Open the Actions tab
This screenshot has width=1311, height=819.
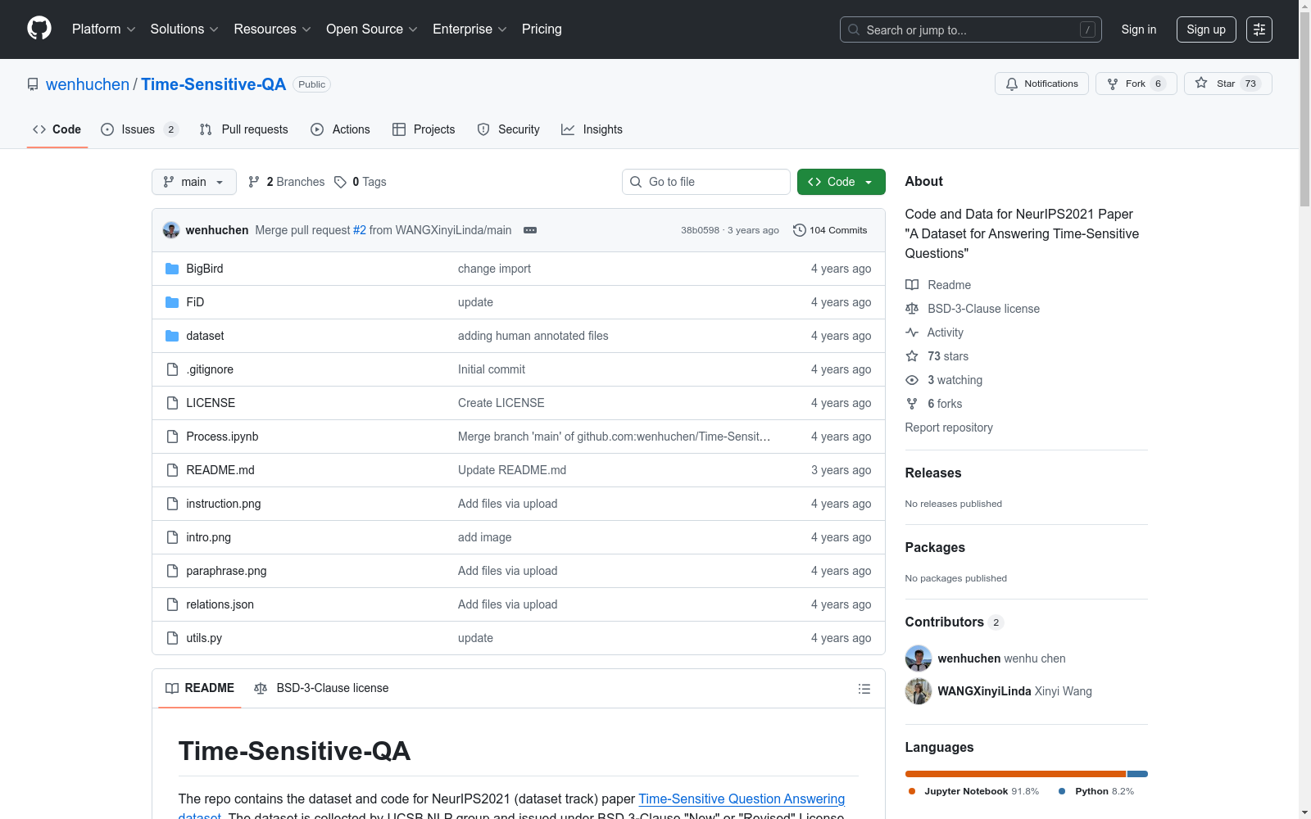click(x=341, y=129)
